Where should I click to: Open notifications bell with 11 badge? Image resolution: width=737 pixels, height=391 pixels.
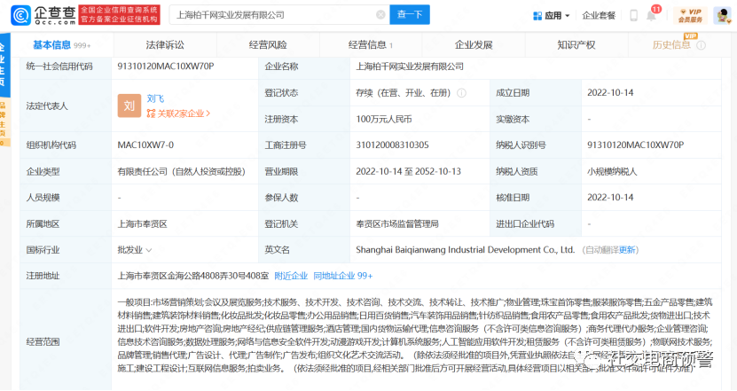(x=652, y=15)
